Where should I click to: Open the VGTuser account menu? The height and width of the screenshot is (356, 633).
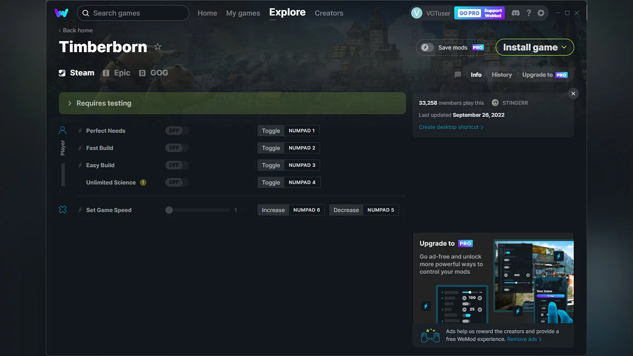pyautogui.click(x=431, y=13)
